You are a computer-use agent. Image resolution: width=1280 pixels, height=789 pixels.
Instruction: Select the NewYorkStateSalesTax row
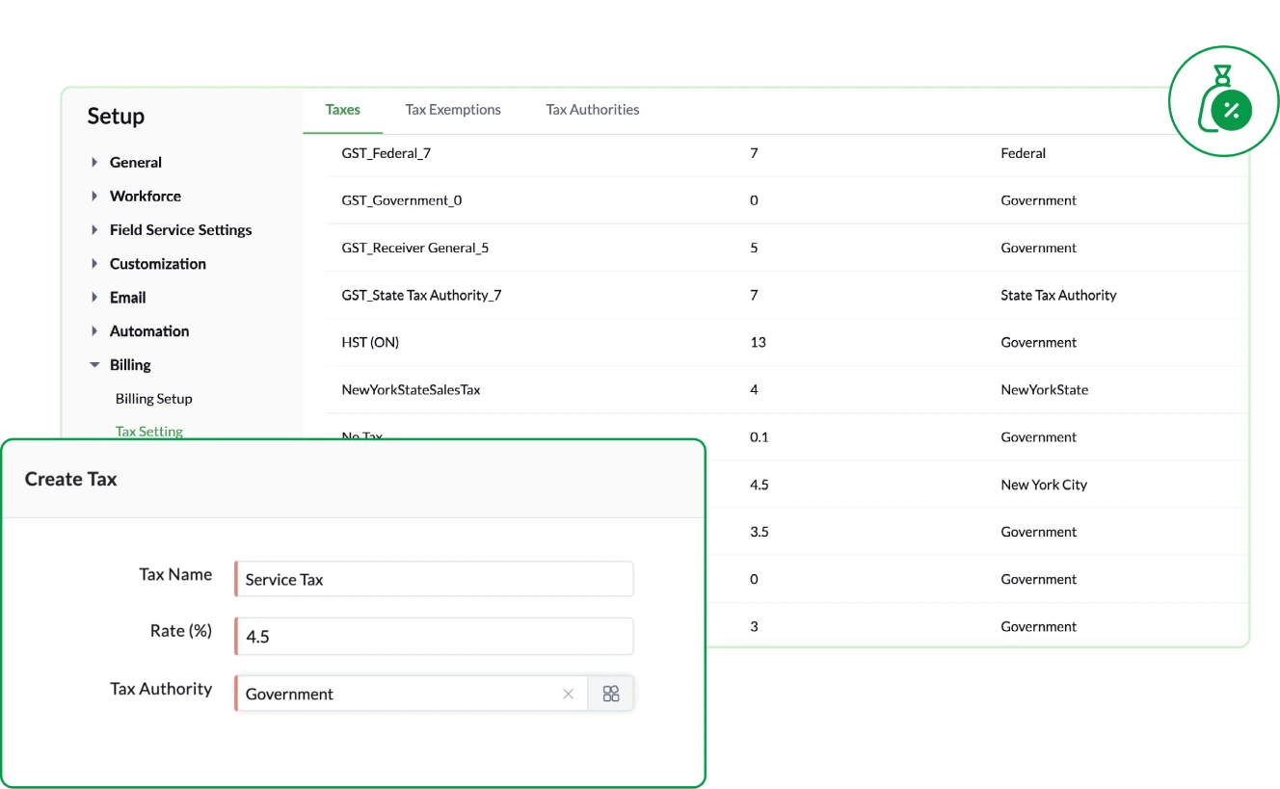pos(411,390)
